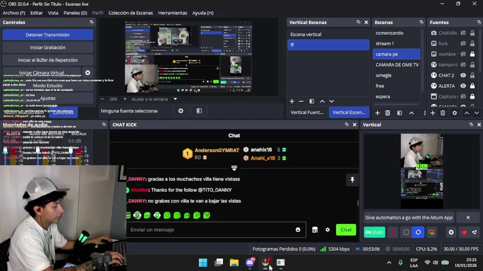Float the CHAT KICK dock panel
The height and width of the screenshot is (271, 483).
coord(347,125)
